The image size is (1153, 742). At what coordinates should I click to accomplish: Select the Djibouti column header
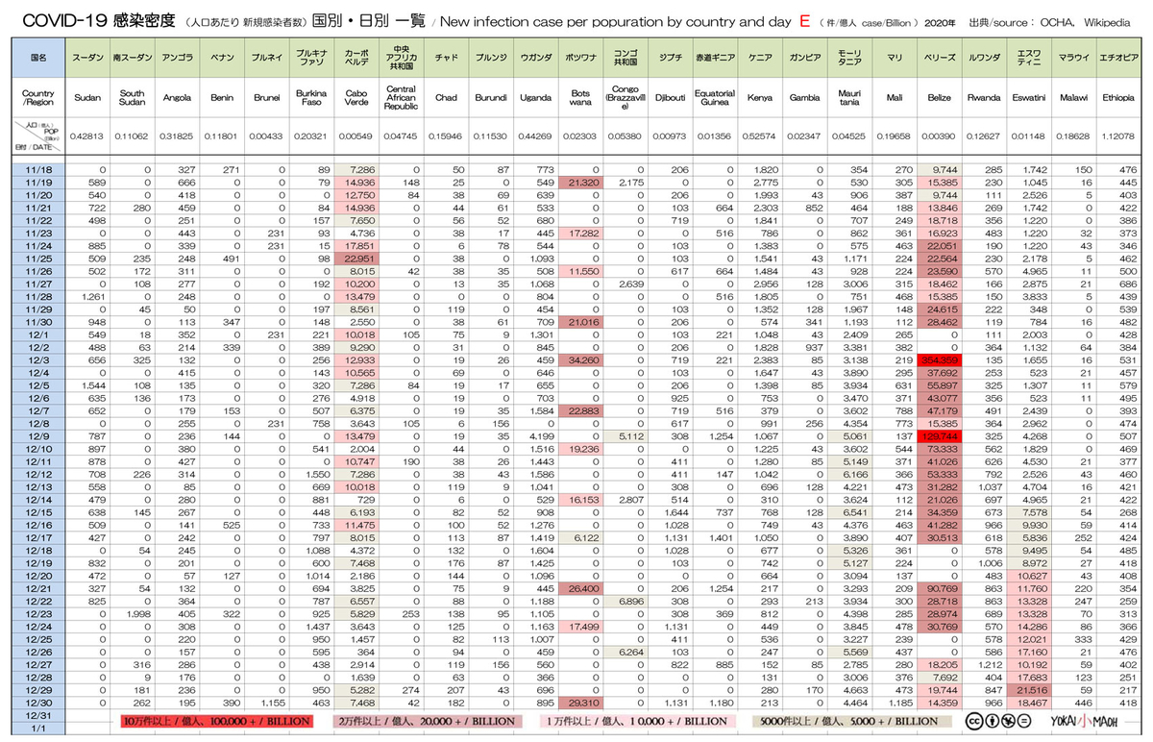point(669,98)
